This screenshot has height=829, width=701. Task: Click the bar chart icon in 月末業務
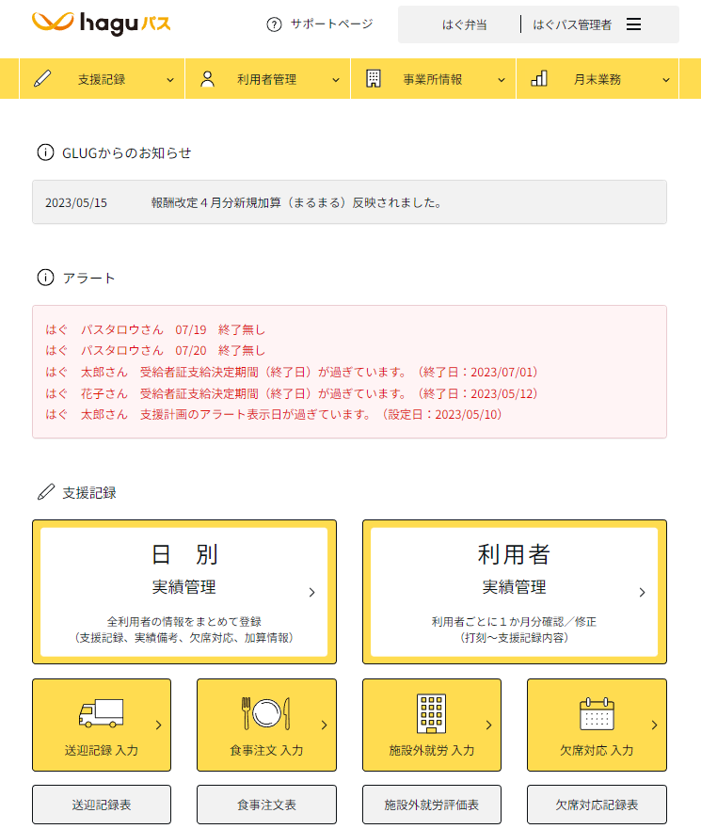(539, 79)
